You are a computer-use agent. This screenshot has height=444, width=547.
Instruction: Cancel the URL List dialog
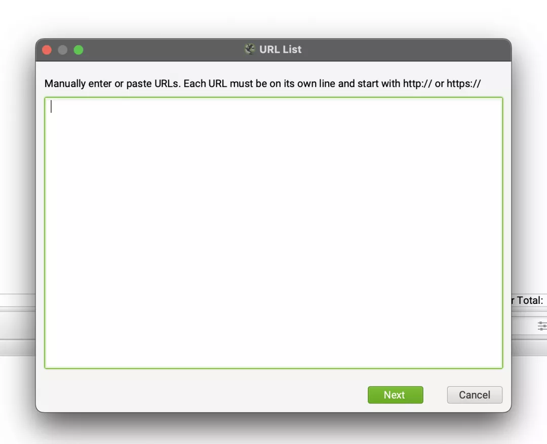[x=475, y=395]
